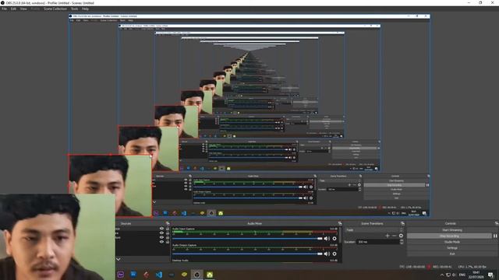Add a scene transition with plus icon
Screen dimensions: 499x280
pyautogui.click(x=388, y=236)
